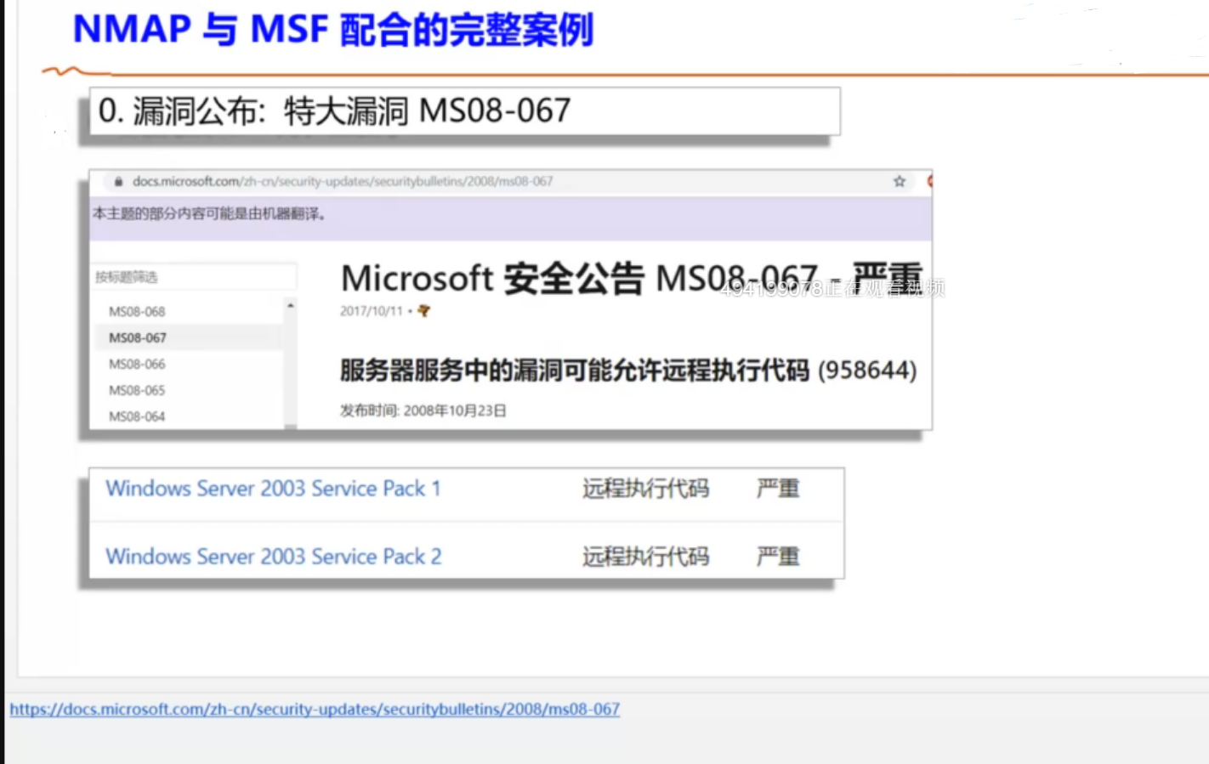
Task: Click the 发布时间: 2008年10月23日 text
Action: tap(423, 410)
